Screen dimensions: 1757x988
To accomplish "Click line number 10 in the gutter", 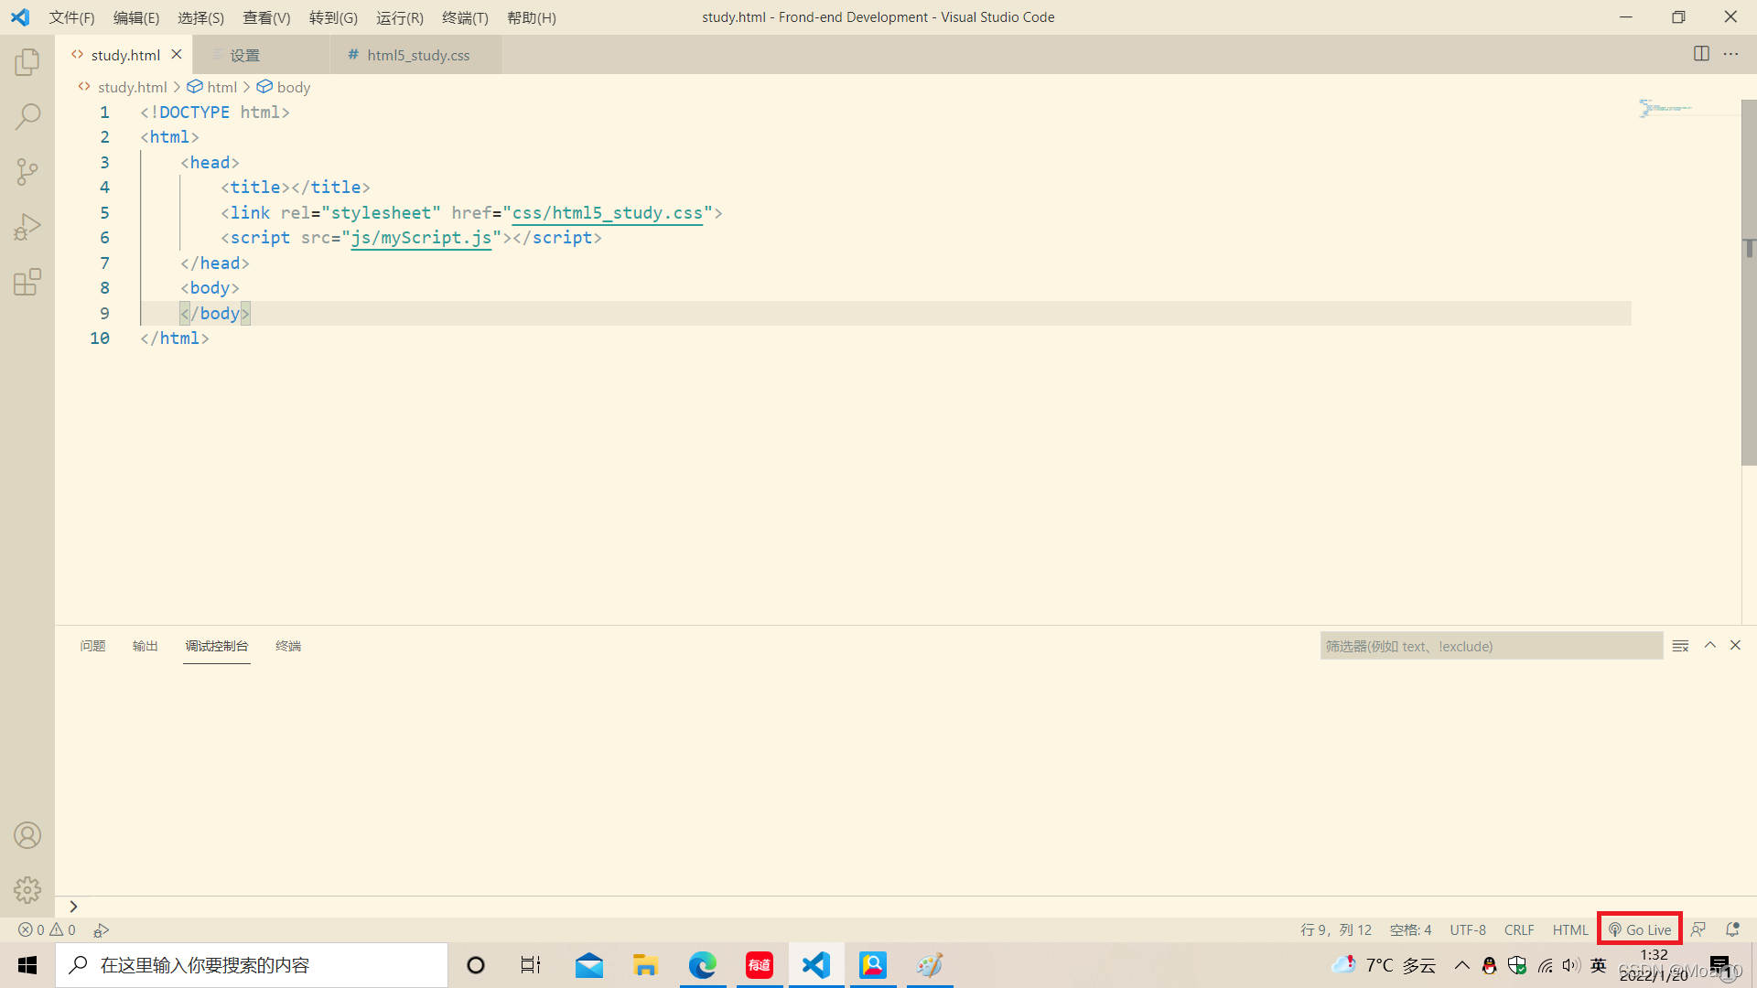I will tap(100, 338).
